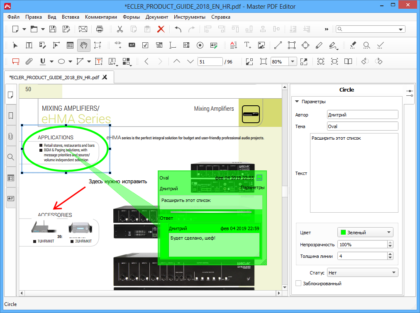Image resolution: width=420 pixels, height=313 pixels.
Task: Click the Автор text field
Action: click(x=362, y=115)
